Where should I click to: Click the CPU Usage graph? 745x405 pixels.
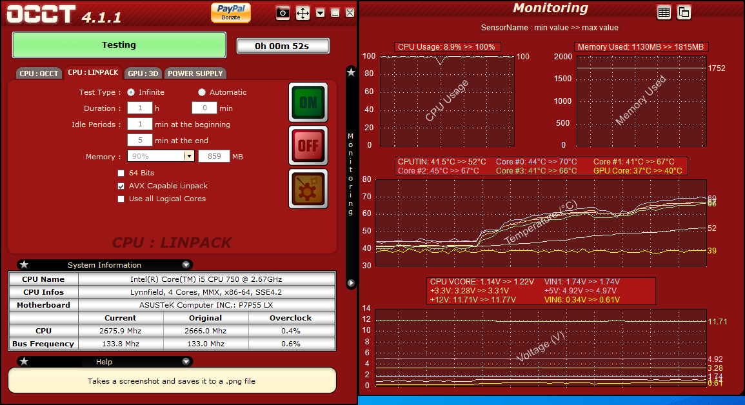click(x=447, y=101)
